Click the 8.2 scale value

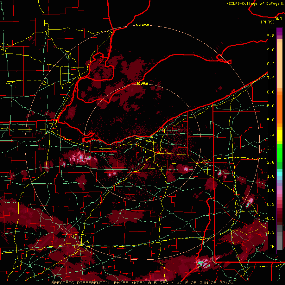(271, 64)
